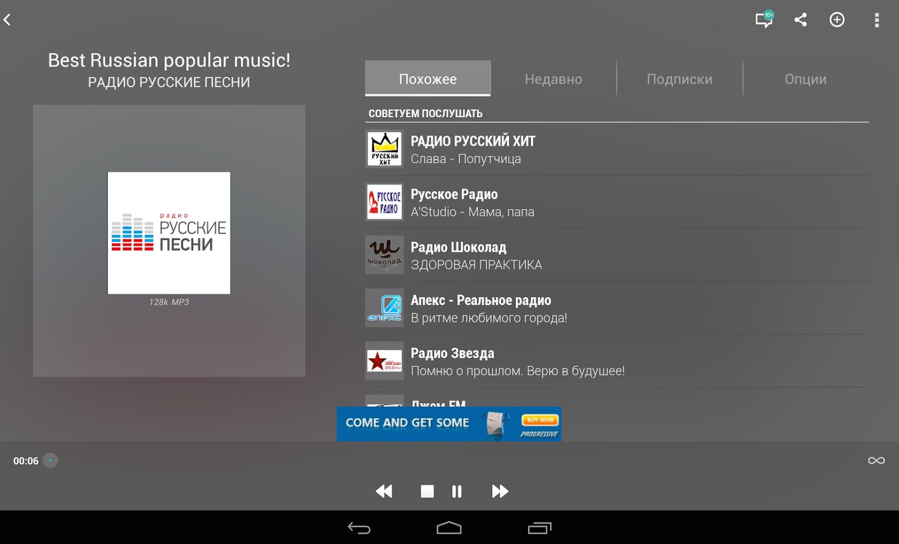Toggle the infinity loop icon

(876, 461)
